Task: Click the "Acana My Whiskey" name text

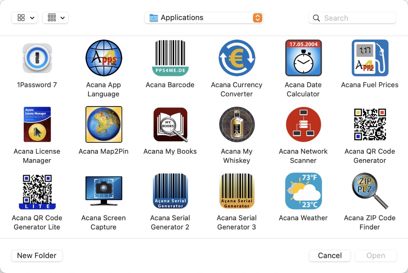Action: click(x=237, y=156)
